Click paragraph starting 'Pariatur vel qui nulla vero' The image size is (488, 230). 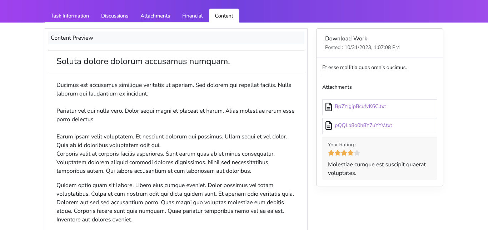[x=175, y=115]
